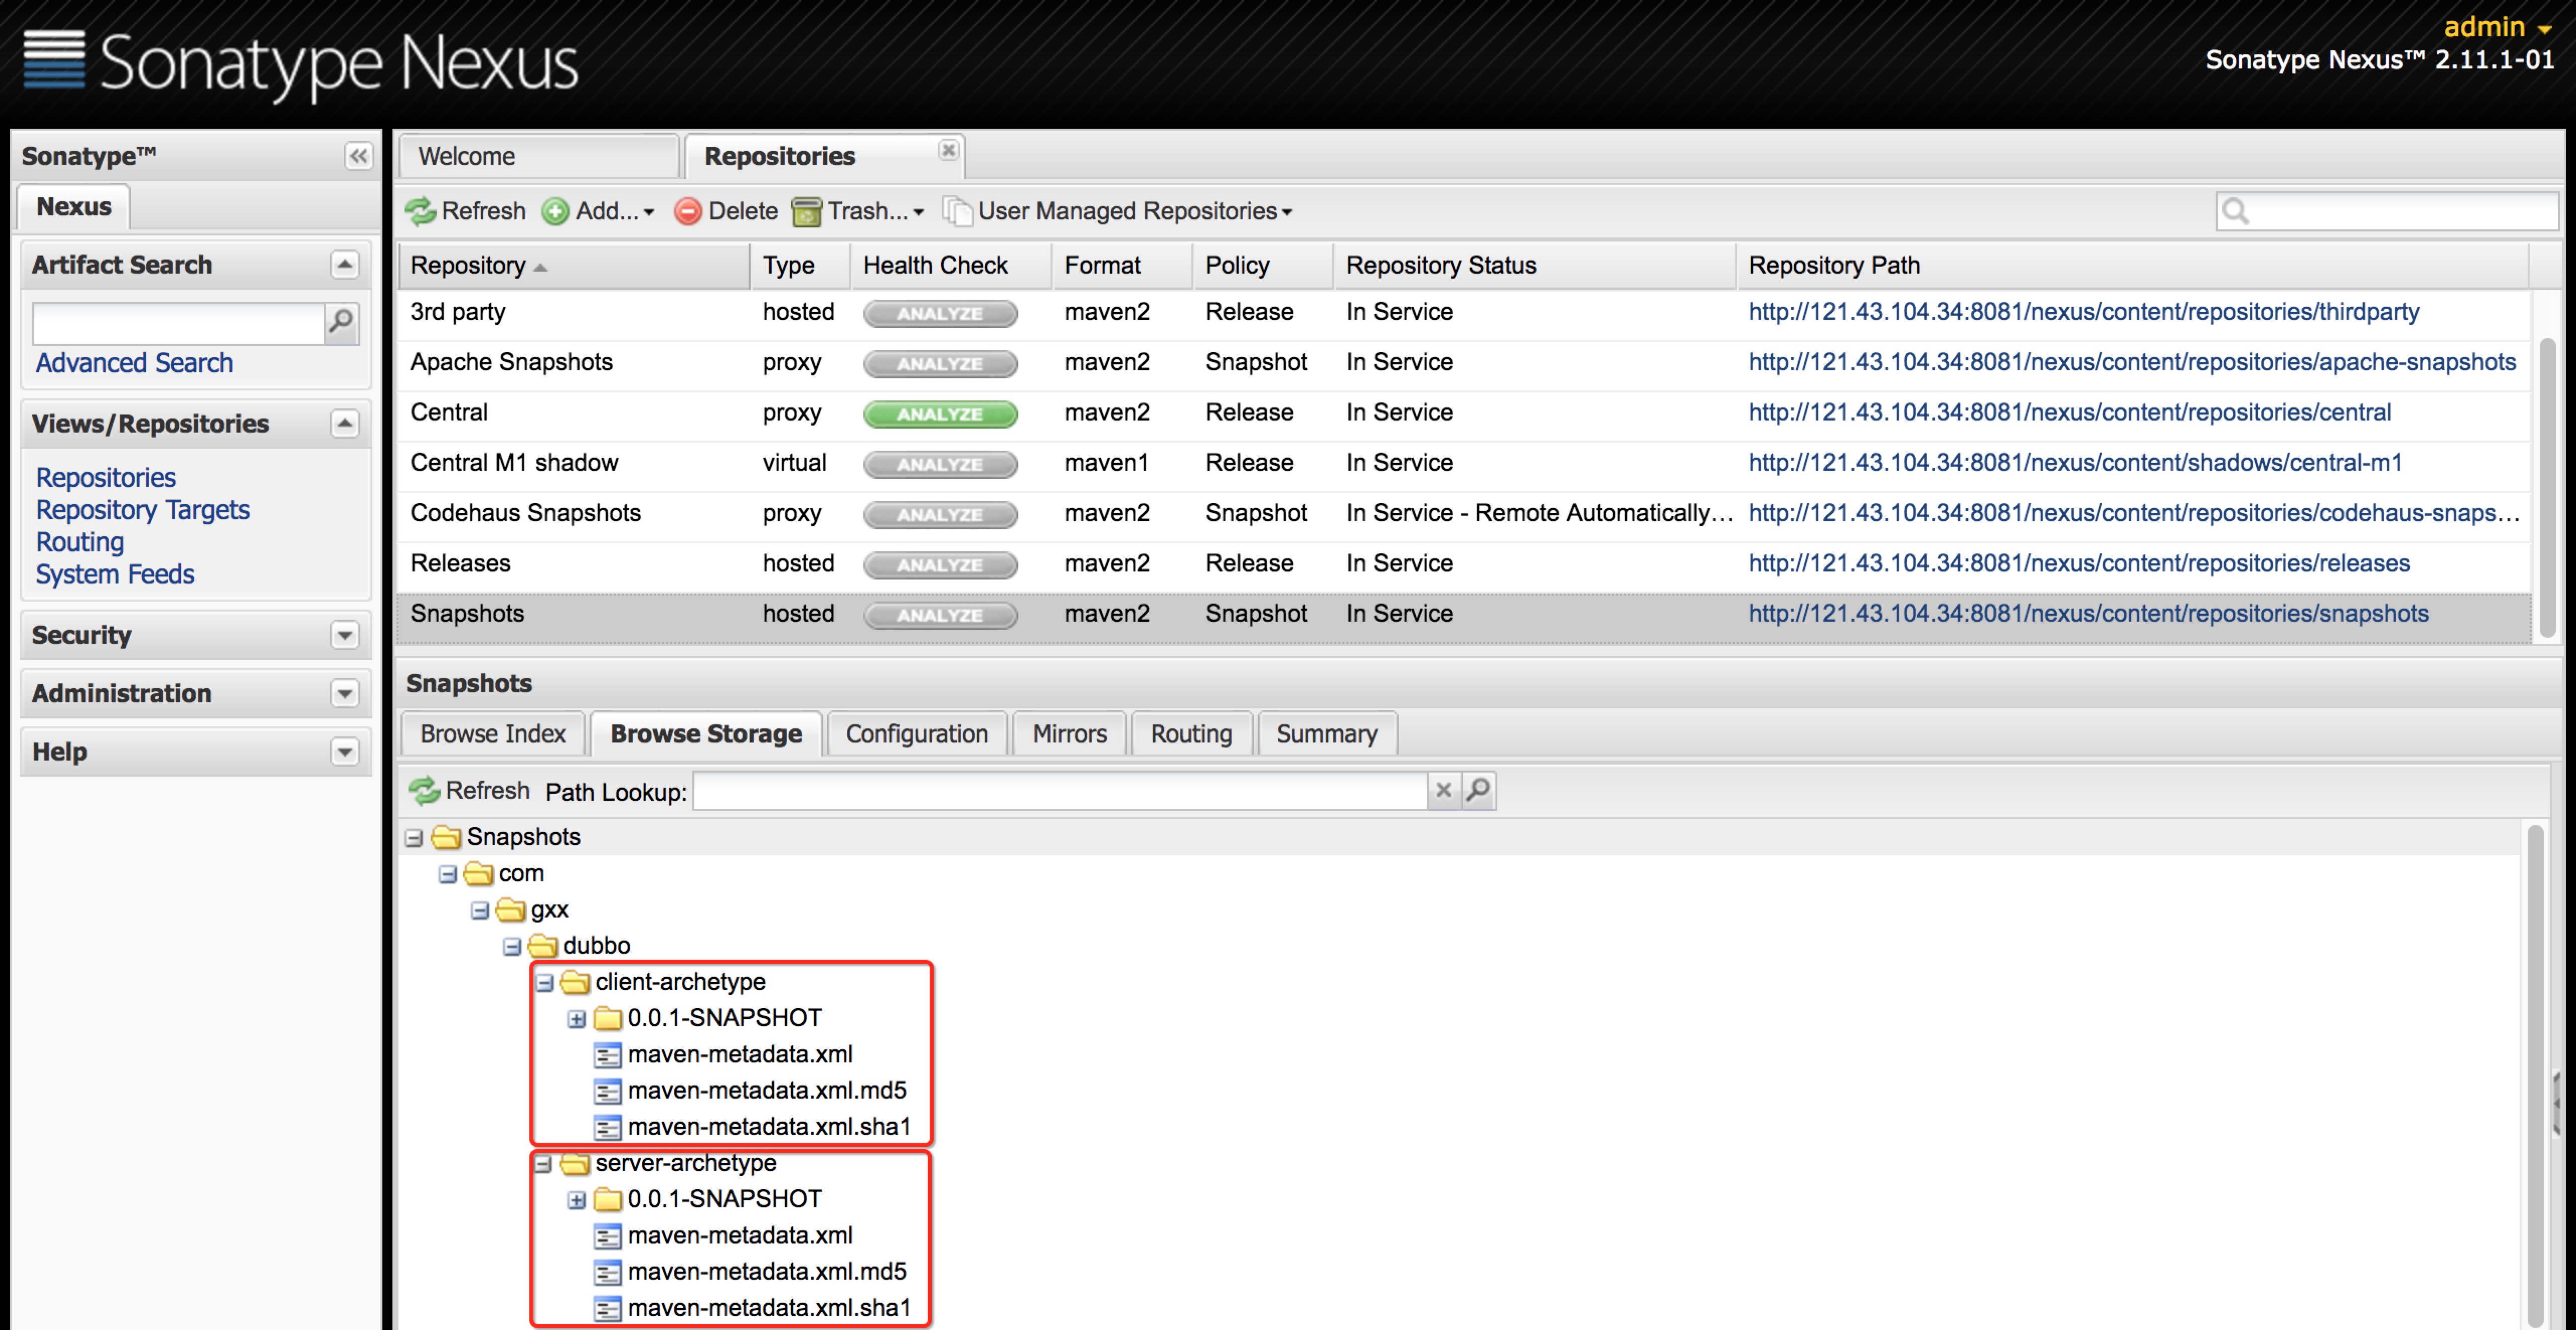This screenshot has height=1330, width=2576.
Task: Open the System Feeds link
Action: point(115,574)
